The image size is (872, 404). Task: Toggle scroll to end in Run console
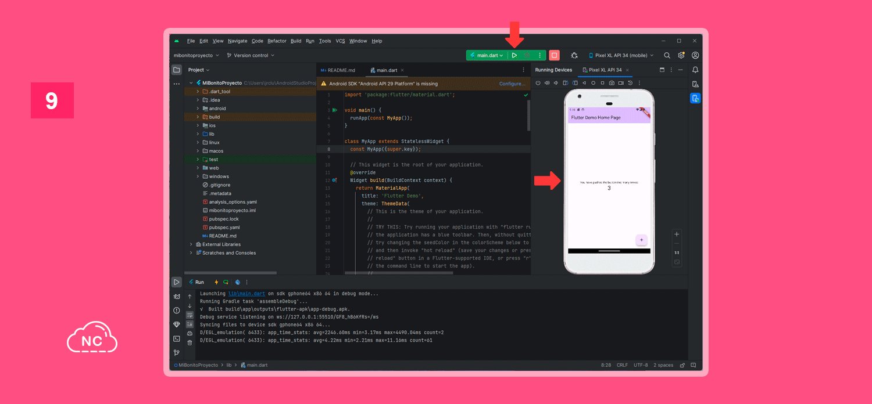pos(190,324)
